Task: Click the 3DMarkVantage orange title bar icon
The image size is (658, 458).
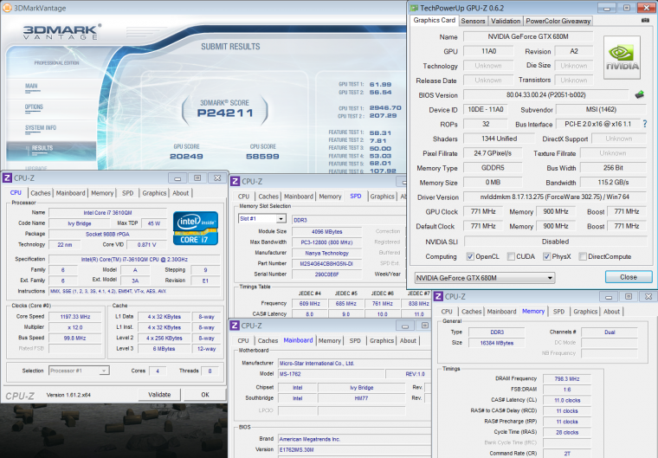Action: pos(7,6)
